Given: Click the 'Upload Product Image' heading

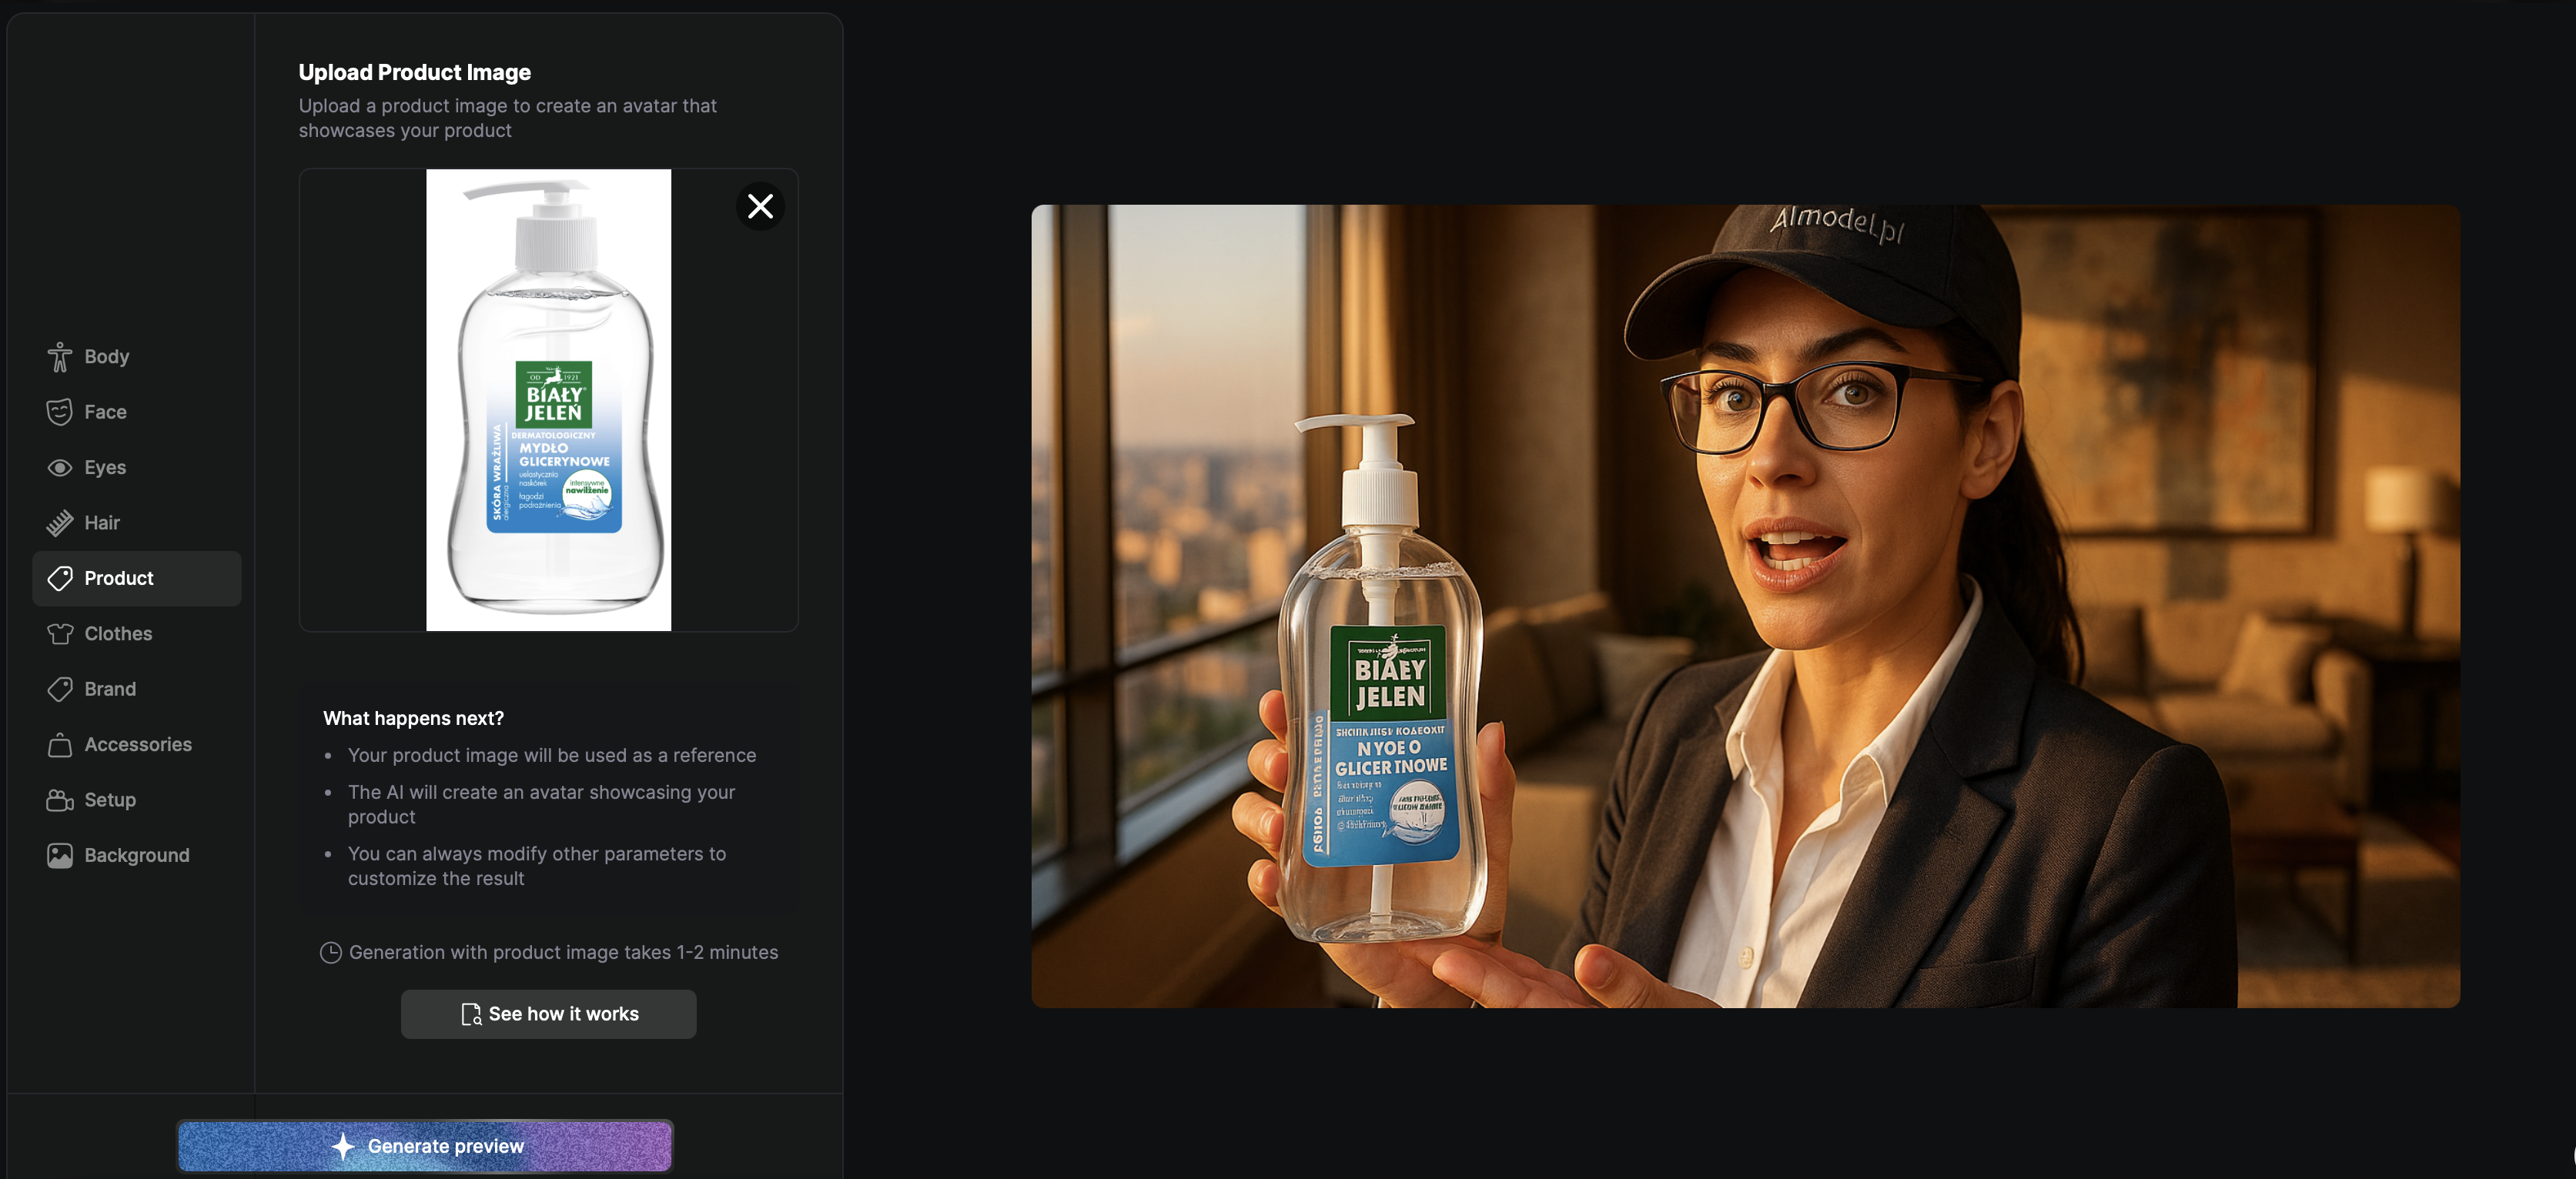Looking at the screenshot, I should 415,72.
